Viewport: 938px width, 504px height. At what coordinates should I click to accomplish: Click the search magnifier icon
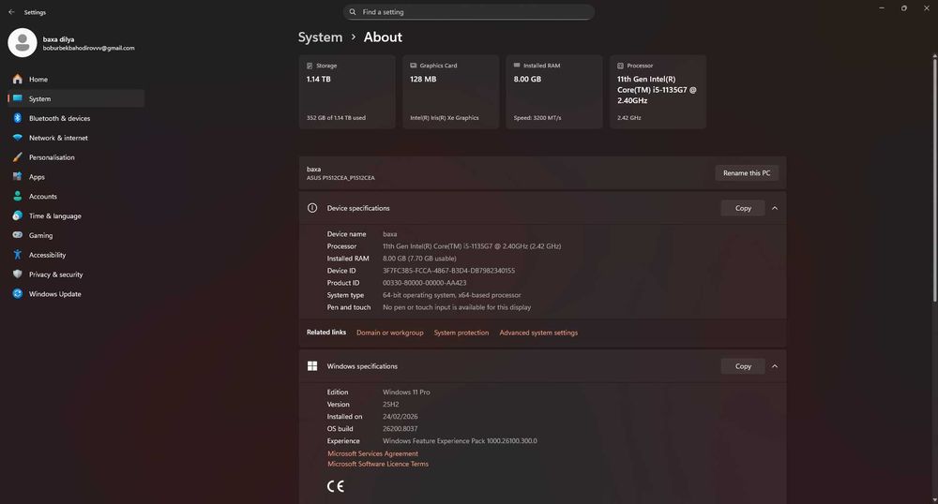coord(353,12)
